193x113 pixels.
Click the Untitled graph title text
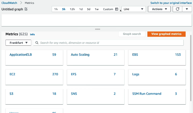point(12,9)
